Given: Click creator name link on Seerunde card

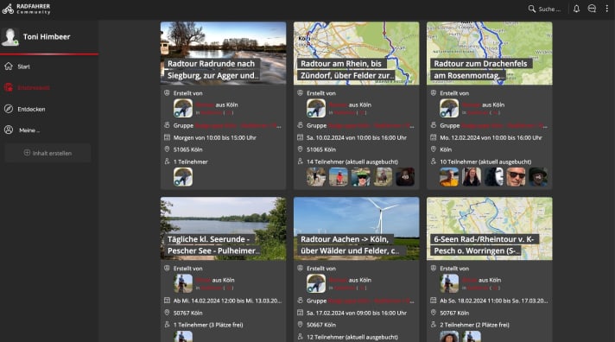Looking at the screenshot, I should tap(203, 280).
